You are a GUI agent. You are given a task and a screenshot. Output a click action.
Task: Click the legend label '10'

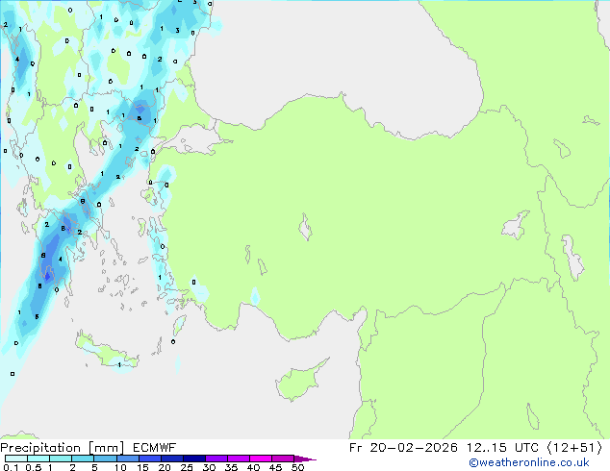[120, 467]
